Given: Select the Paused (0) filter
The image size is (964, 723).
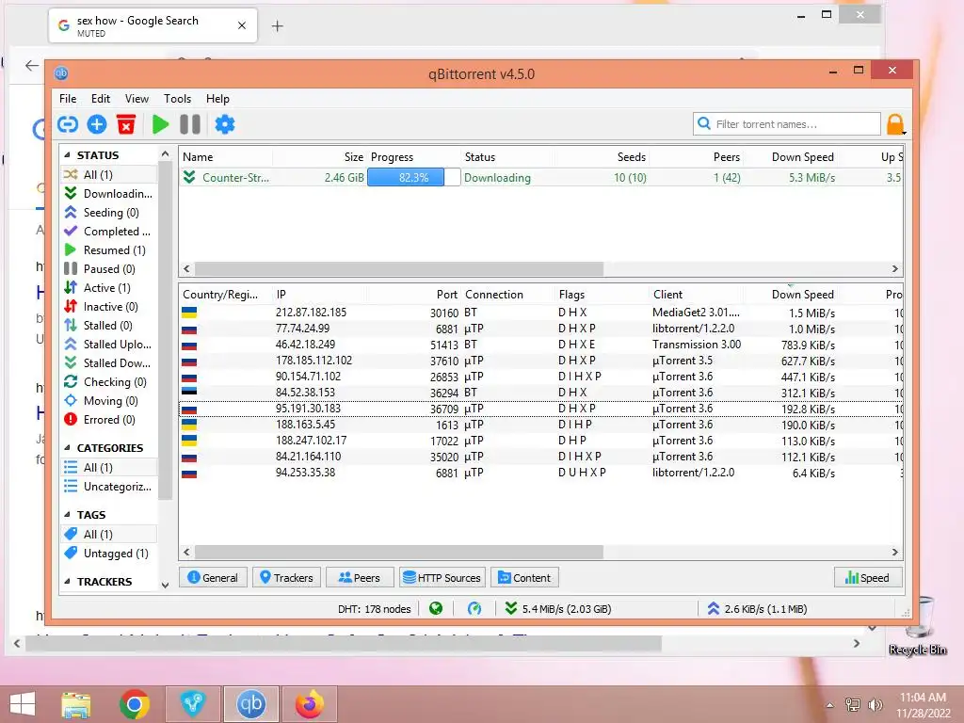Looking at the screenshot, I should point(108,268).
